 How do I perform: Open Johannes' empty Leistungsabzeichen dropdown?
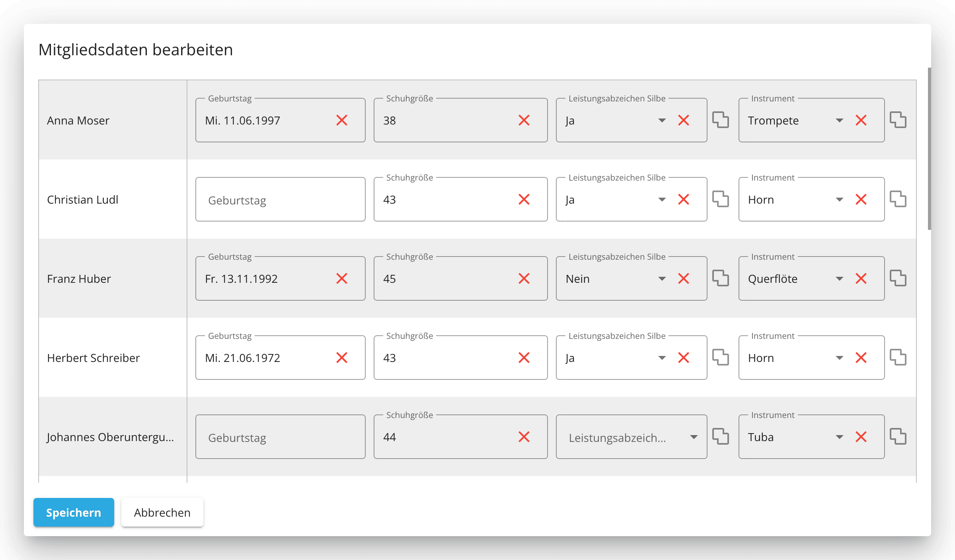tap(694, 437)
